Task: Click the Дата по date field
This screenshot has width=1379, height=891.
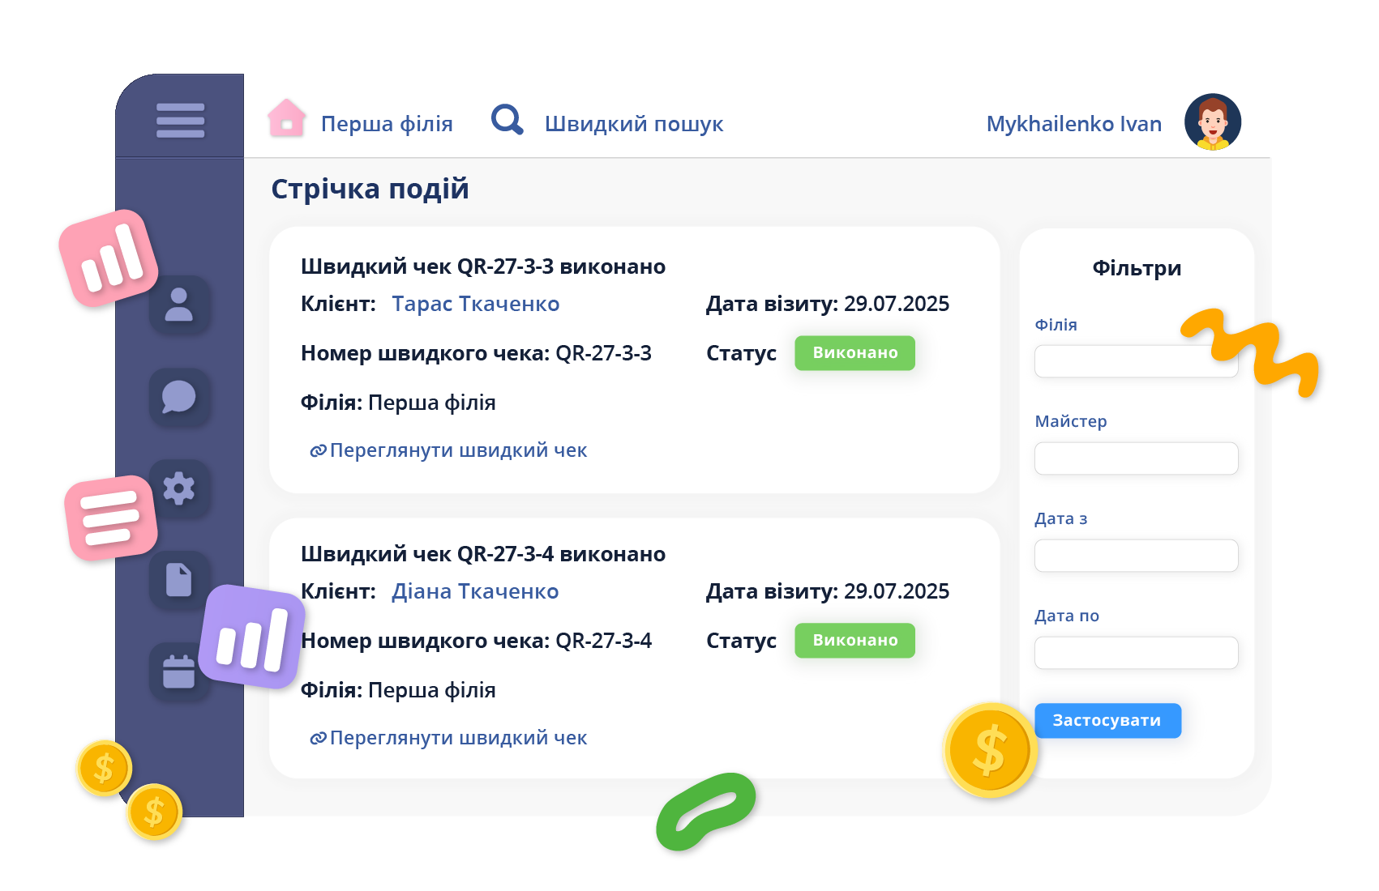Action: pos(1136,653)
